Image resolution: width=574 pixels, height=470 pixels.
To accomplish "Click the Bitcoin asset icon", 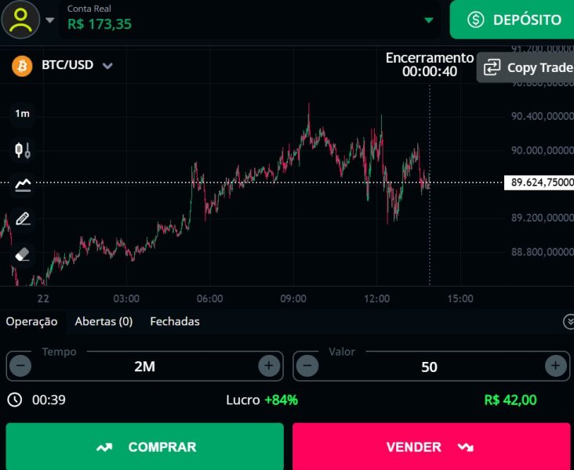I will pos(22,67).
